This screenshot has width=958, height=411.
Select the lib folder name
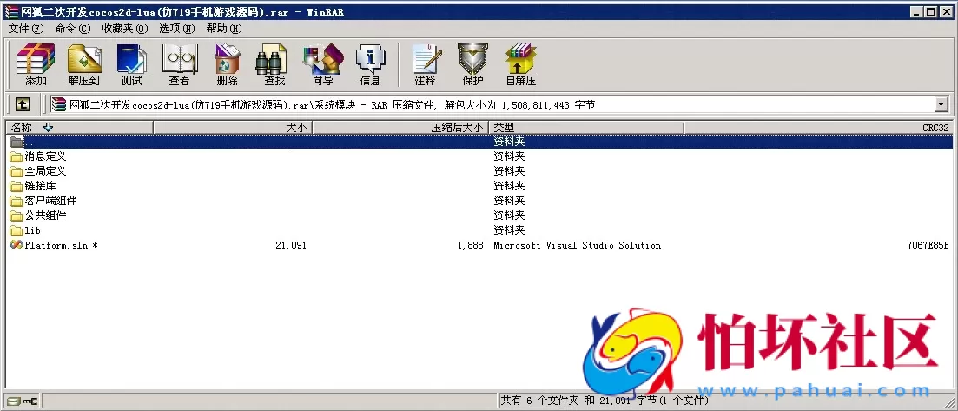point(32,230)
